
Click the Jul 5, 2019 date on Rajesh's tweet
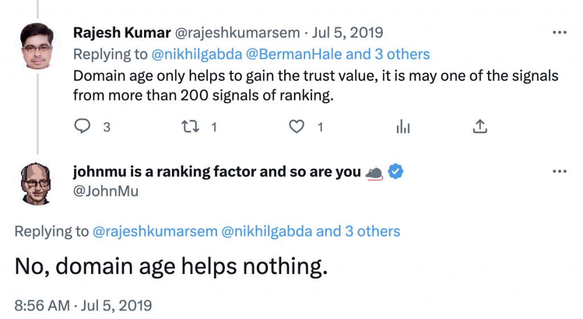[x=347, y=32]
